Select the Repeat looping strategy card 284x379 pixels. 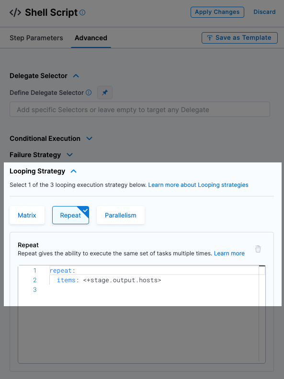click(x=70, y=215)
